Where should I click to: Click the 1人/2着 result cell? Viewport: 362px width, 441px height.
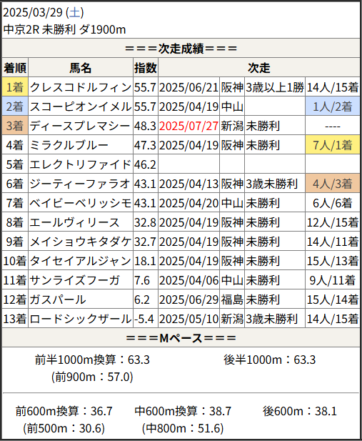click(x=333, y=106)
